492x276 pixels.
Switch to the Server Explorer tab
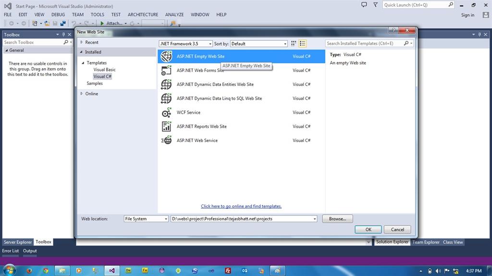pyautogui.click(x=18, y=242)
